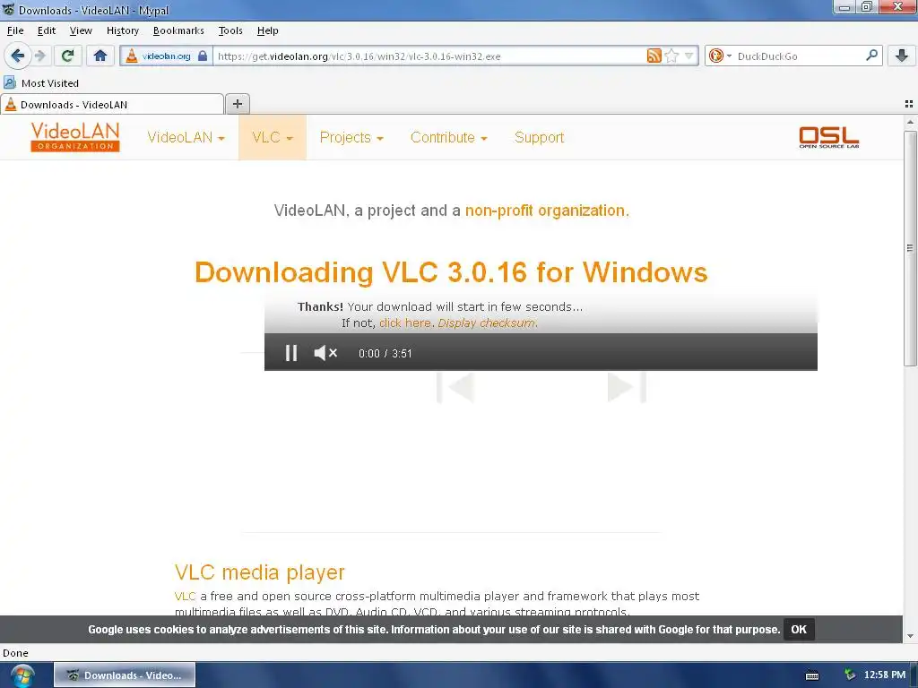Open the Edit menu
Viewport: 918px width, 688px height.
tap(47, 30)
